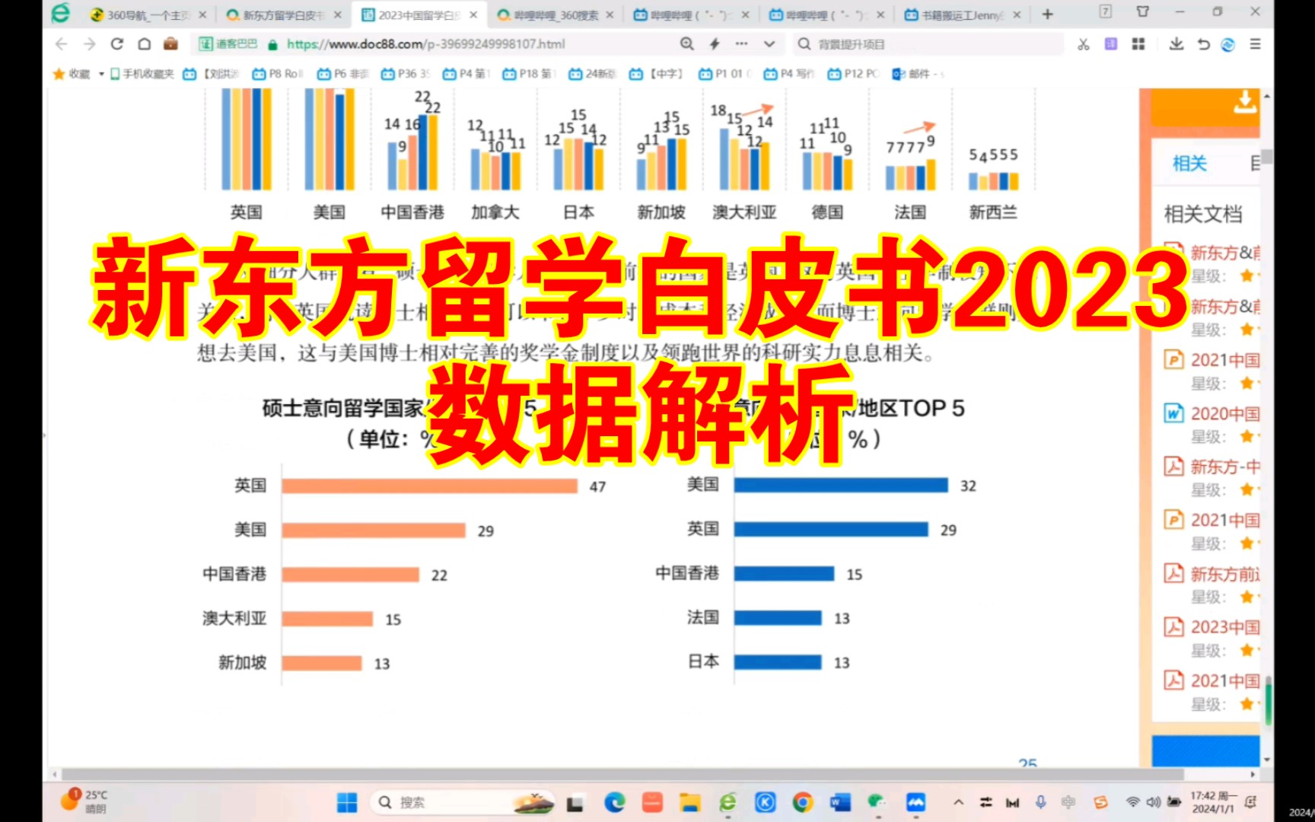Screen dimensions: 1315x822
Task: Click the taskbar 搜索 box
Action: pyautogui.click(x=464, y=802)
